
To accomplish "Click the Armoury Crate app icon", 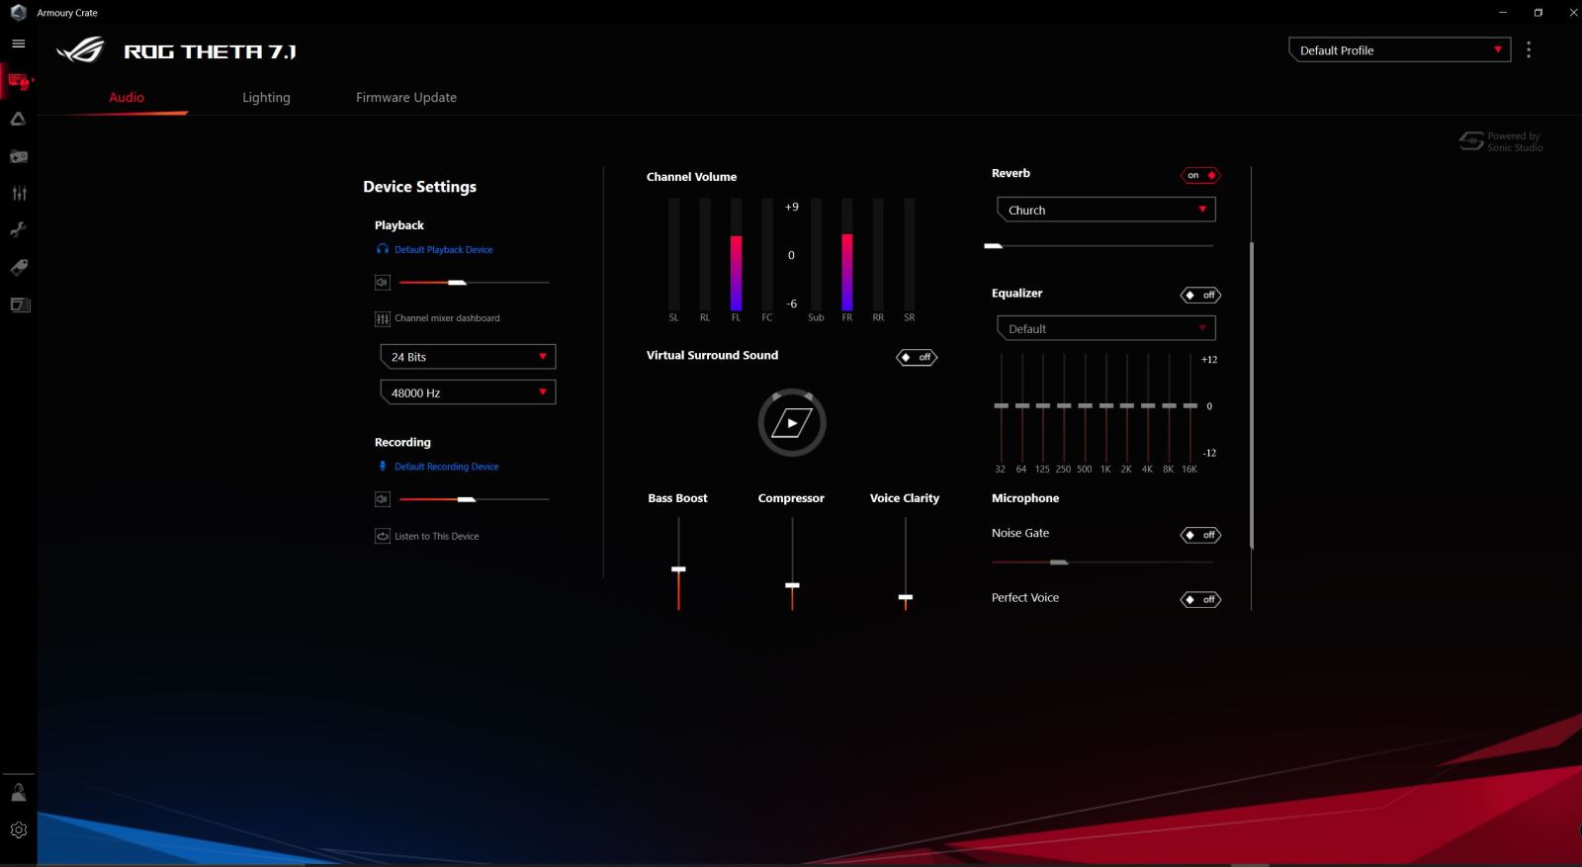I will point(18,13).
